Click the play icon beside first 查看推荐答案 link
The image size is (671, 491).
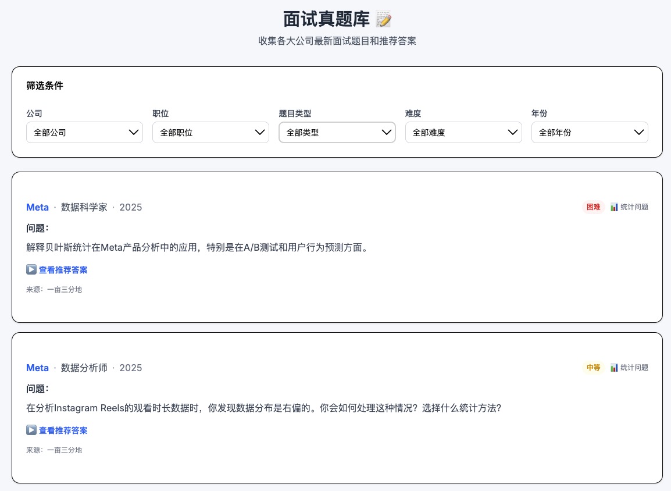coord(31,269)
